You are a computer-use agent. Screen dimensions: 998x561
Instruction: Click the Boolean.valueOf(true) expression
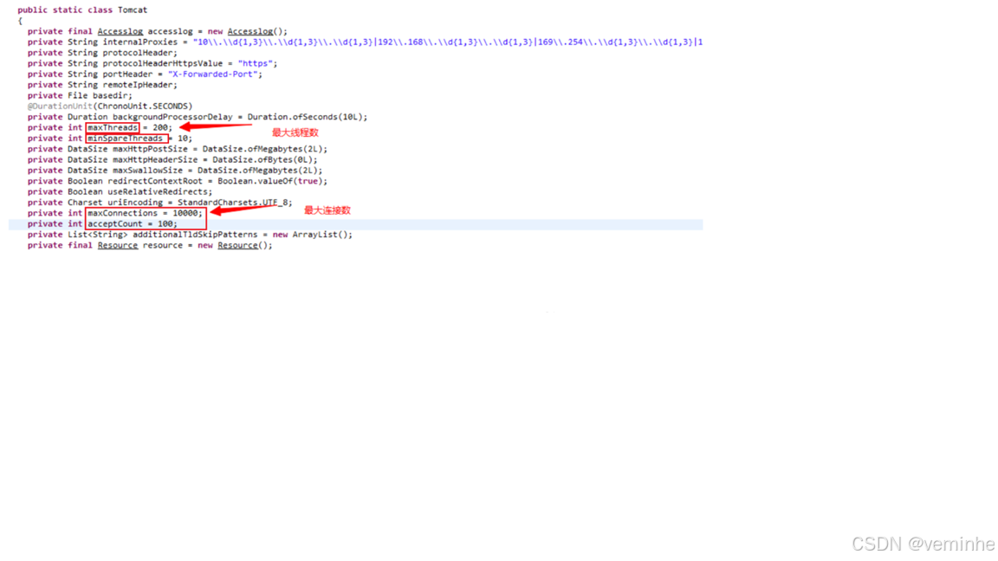[x=270, y=181]
